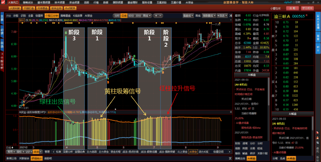
Task: Click the red app logo icon
Action: [x=3, y=2]
